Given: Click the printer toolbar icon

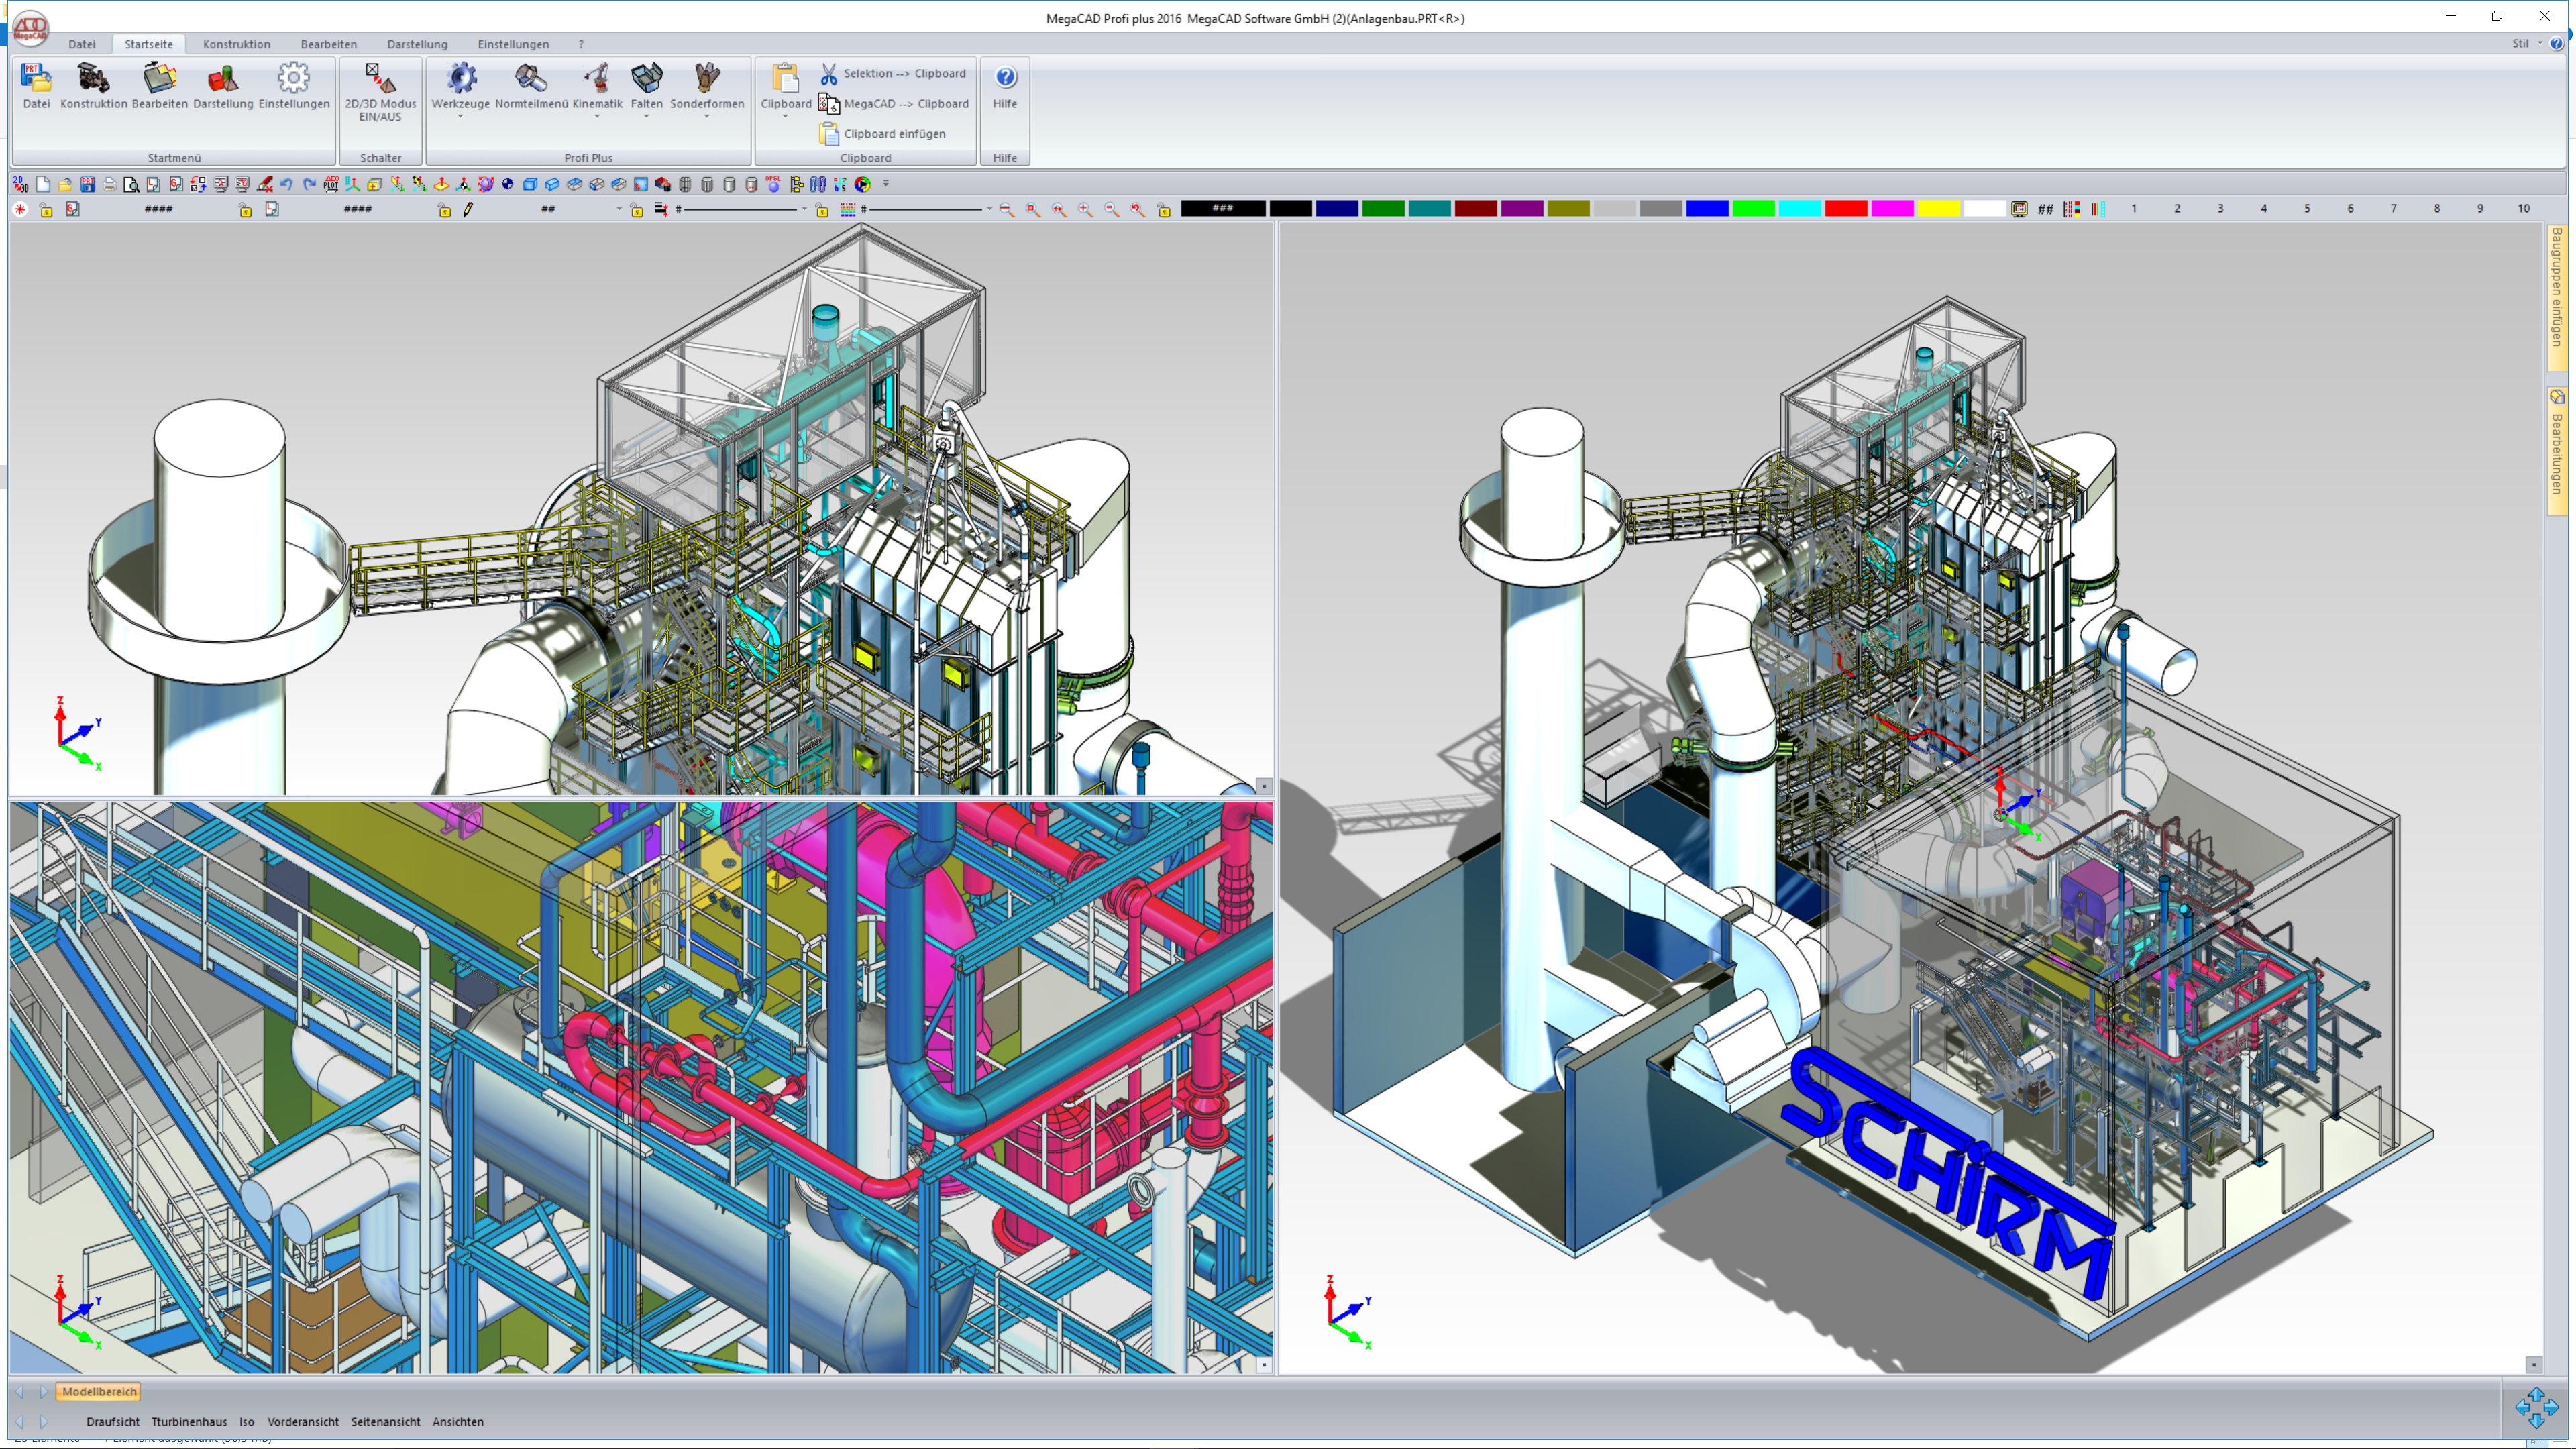Looking at the screenshot, I should pyautogui.click(x=109, y=184).
